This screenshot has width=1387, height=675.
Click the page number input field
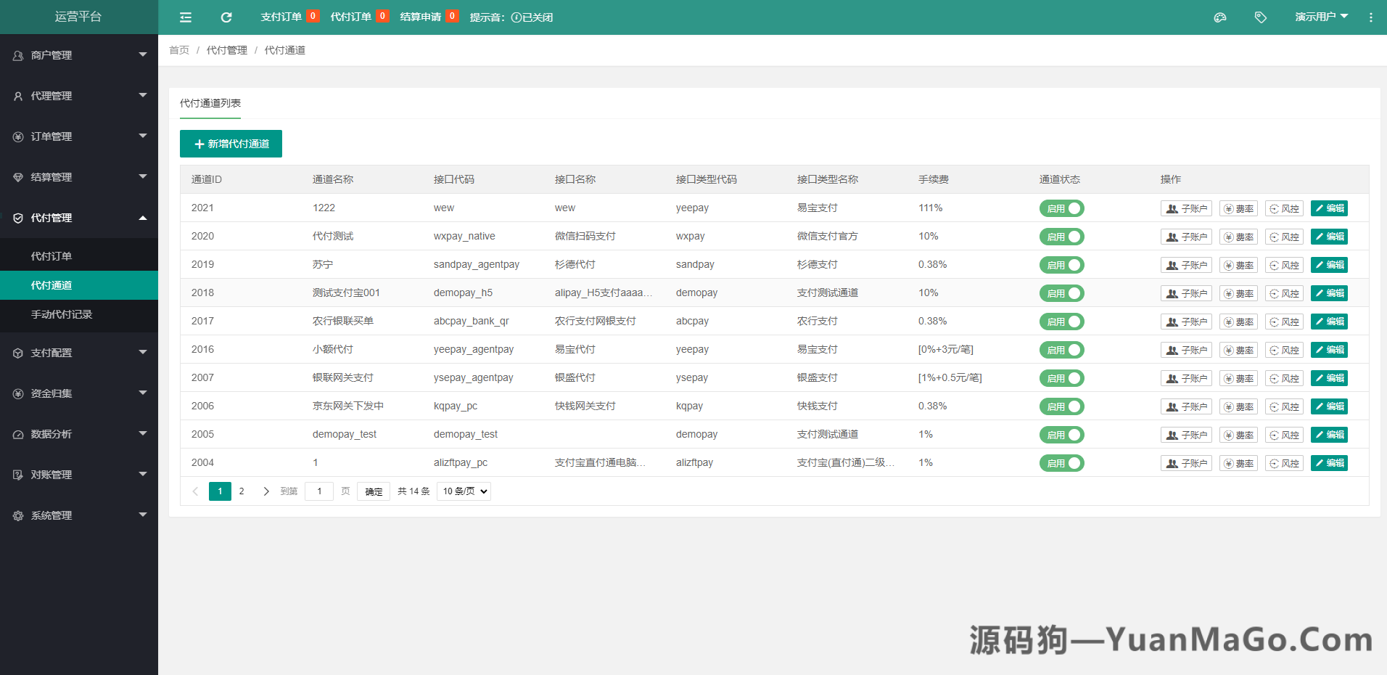(319, 491)
